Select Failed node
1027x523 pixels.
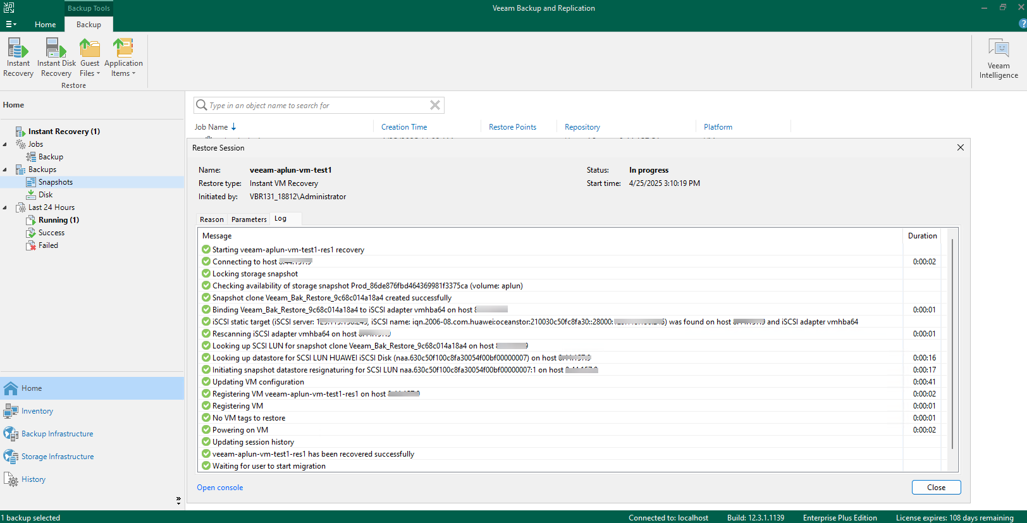tap(48, 245)
